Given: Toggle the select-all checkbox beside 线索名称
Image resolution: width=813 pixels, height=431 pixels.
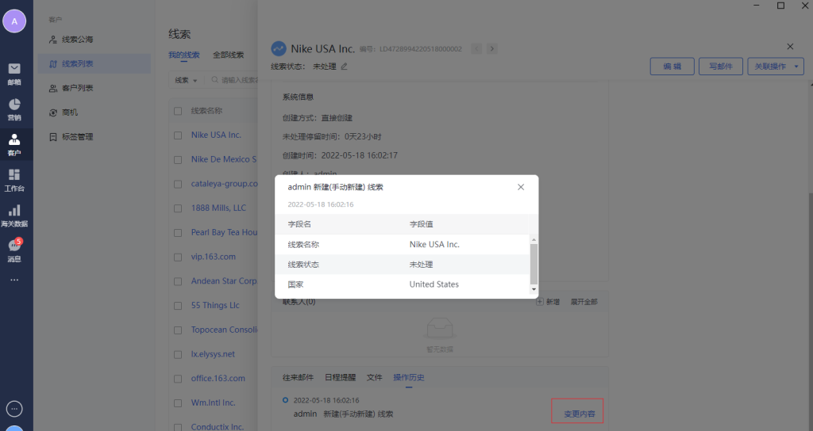Looking at the screenshot, I should (x=178, y=111).
